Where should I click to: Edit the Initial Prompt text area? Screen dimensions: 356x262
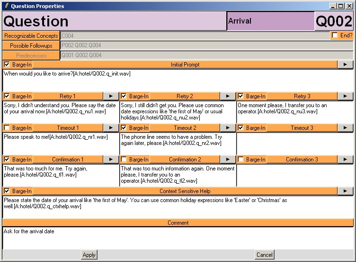[178, 80]
